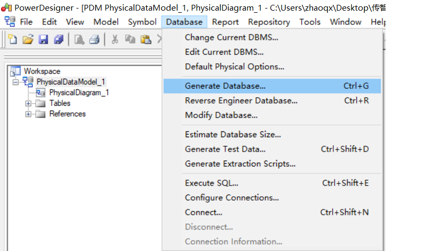Click the Save floppy disk icon
The width and height of the screenshot is (424, 251).
(43, 39)
